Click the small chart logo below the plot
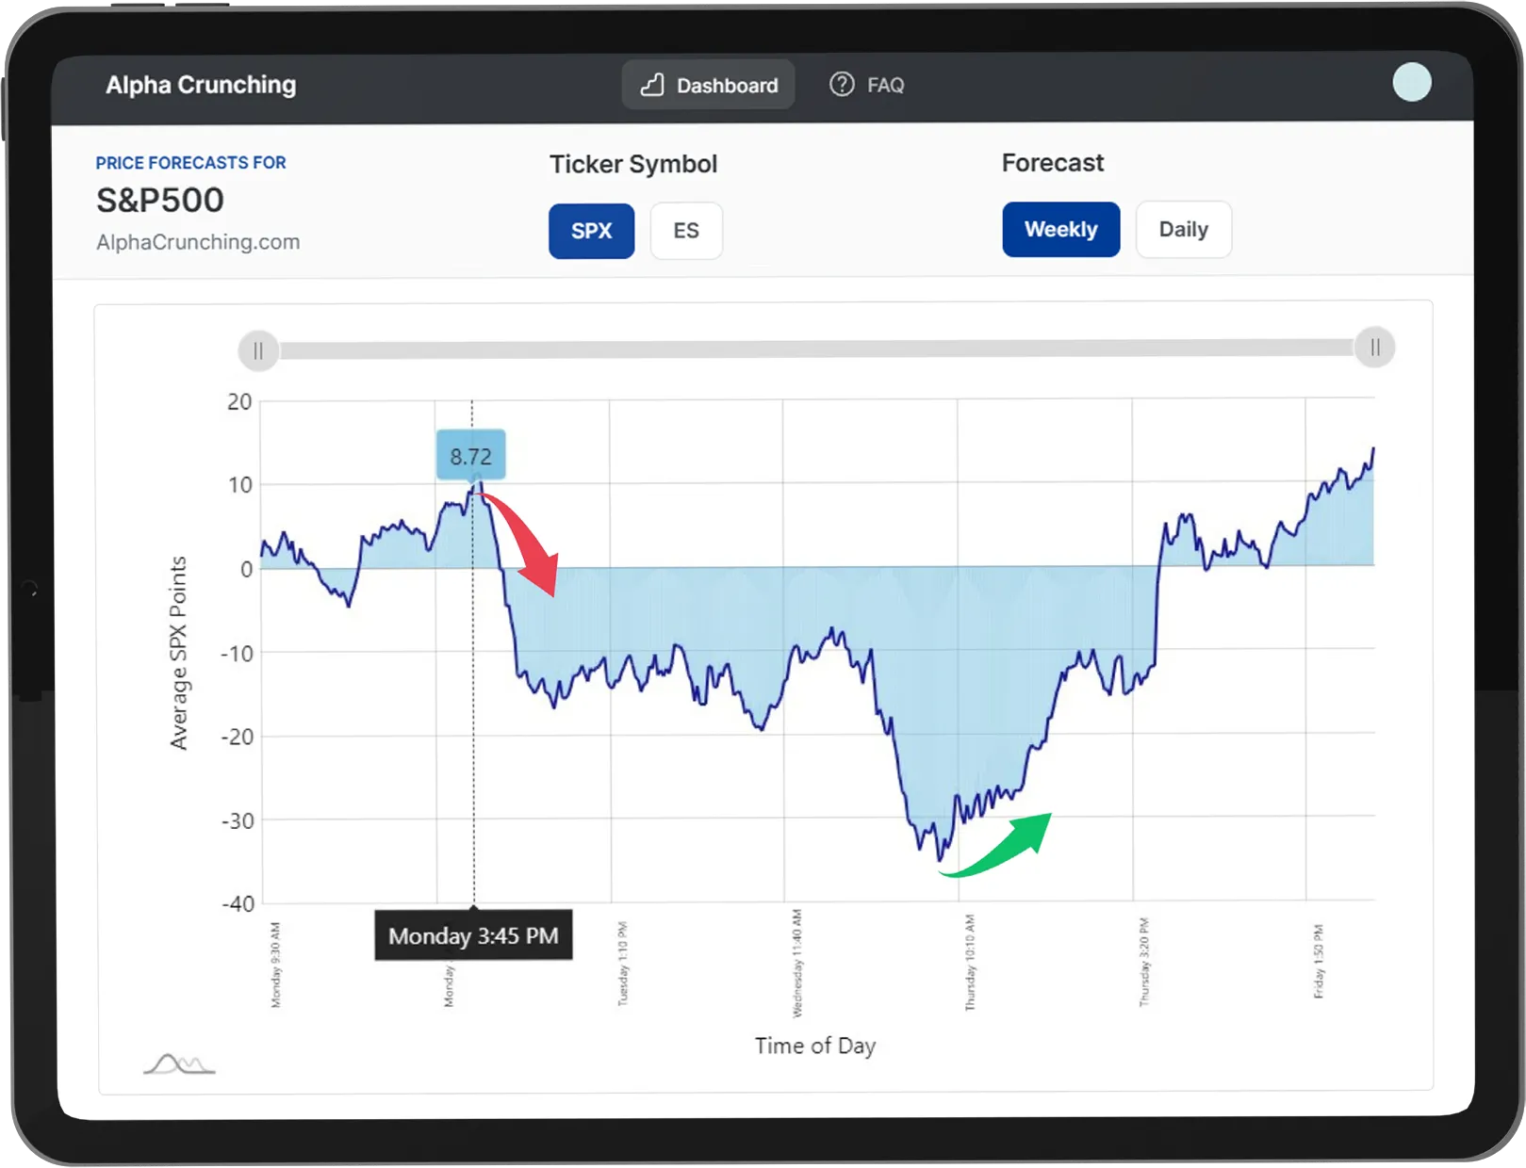 pos(179,1063)
